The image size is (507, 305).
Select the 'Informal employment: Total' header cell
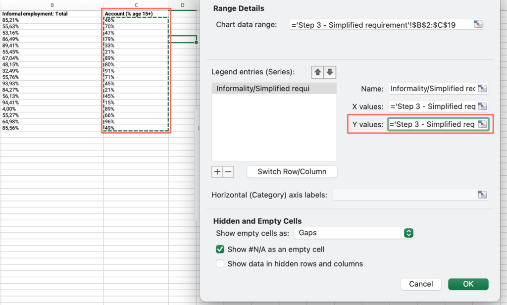[x=52, y=14]
